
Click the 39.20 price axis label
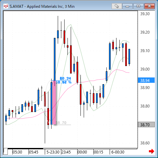tap(145, 32)
